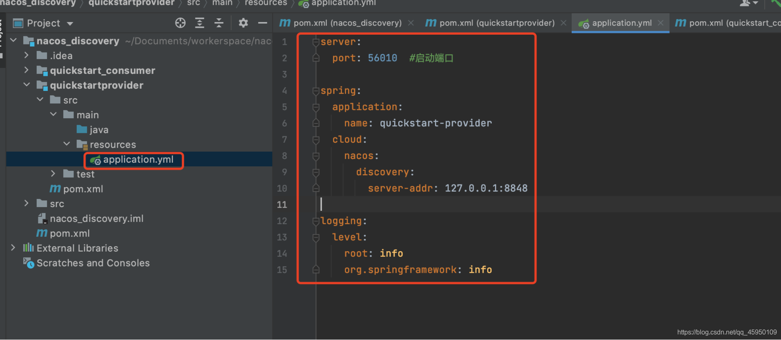Select nacos_discovery.iml file
Viewport: 781px width, 340px height.
tap(96, 219)
